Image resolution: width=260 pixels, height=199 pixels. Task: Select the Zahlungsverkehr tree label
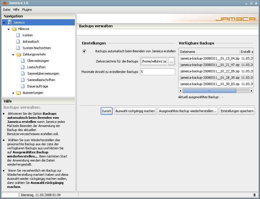pyautogui.click(x=34, y=54)
